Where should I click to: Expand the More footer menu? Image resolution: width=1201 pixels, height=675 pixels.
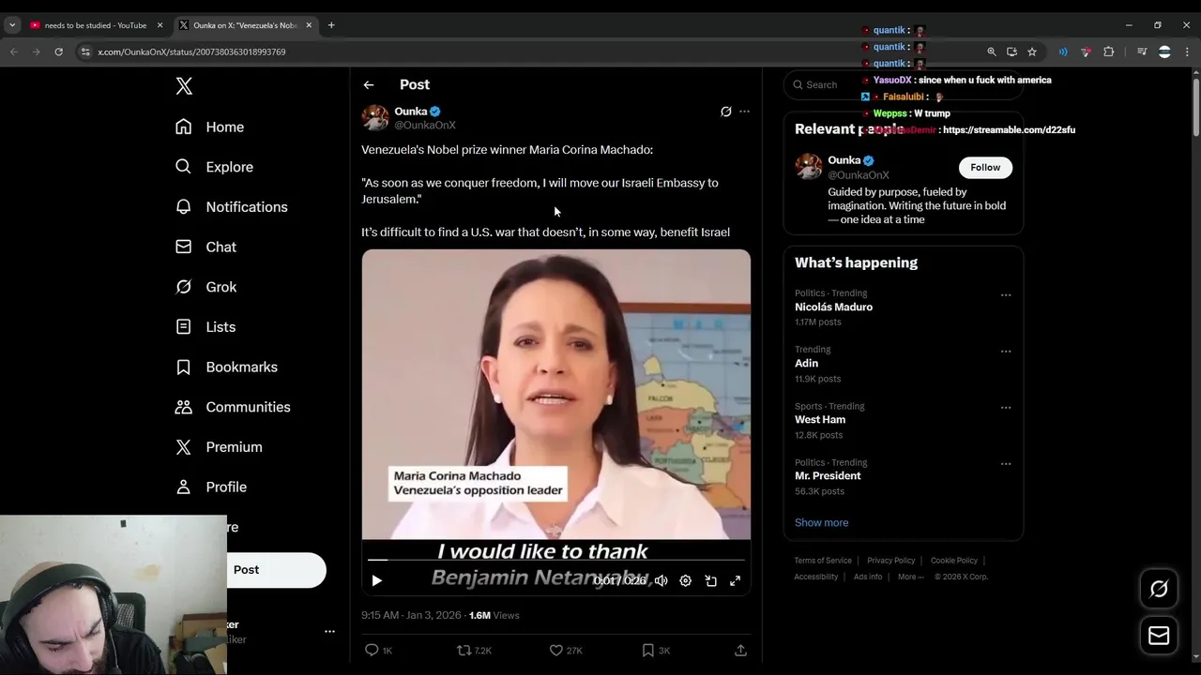click(x=911, y=577)
